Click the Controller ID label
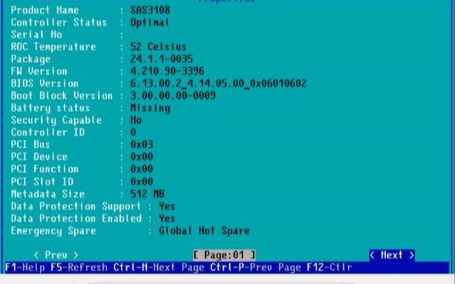This screenshot has height=284, width=455. pos(48,132)
